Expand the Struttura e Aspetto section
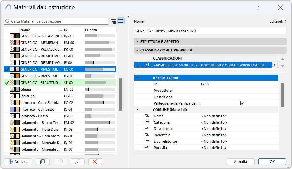 click(x=137, y=42)
